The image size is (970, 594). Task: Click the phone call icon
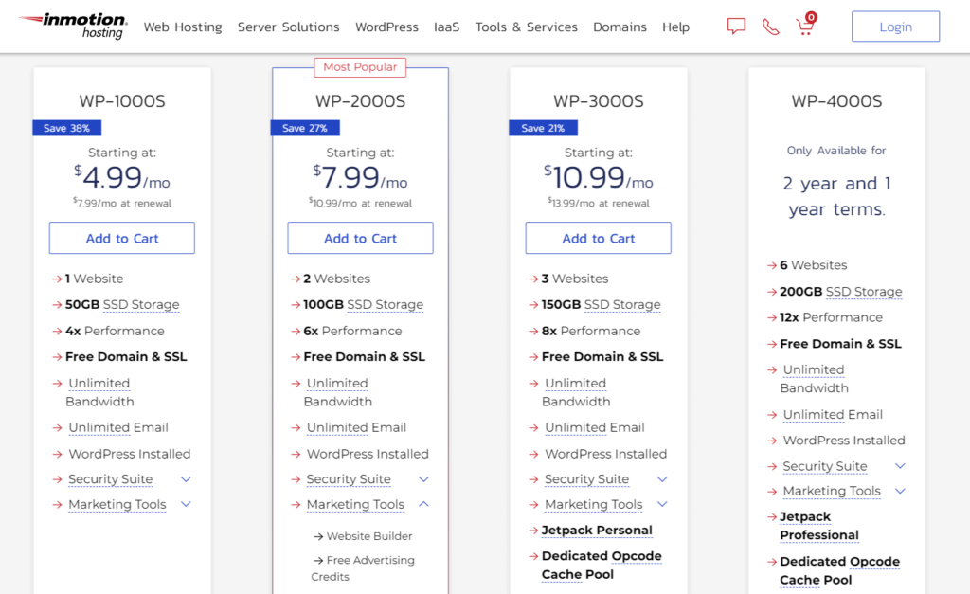(770, 27)
